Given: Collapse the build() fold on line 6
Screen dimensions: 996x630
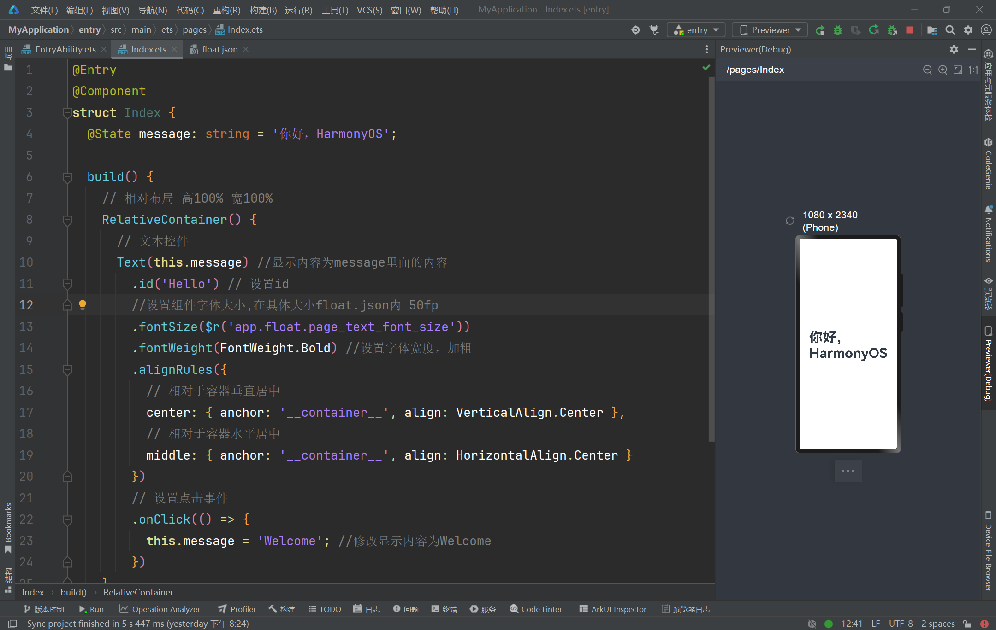Looking at the screenshot, I should click(67, 177).
